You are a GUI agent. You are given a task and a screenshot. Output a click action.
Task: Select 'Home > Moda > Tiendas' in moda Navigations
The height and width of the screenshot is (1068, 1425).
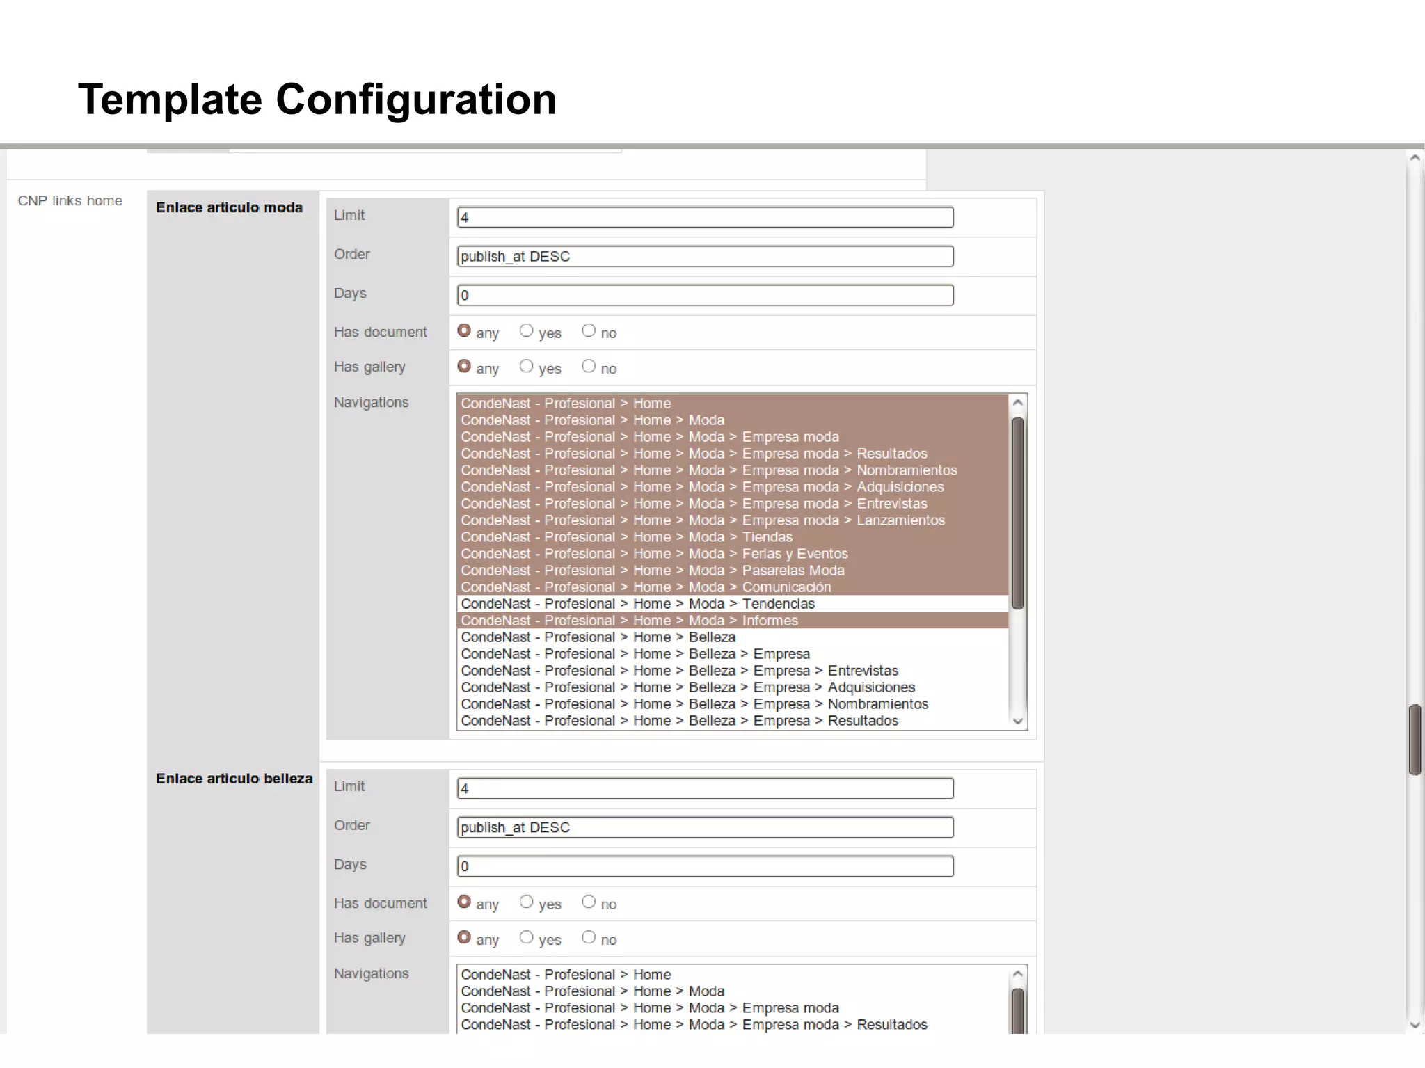[x=733, y=537]
